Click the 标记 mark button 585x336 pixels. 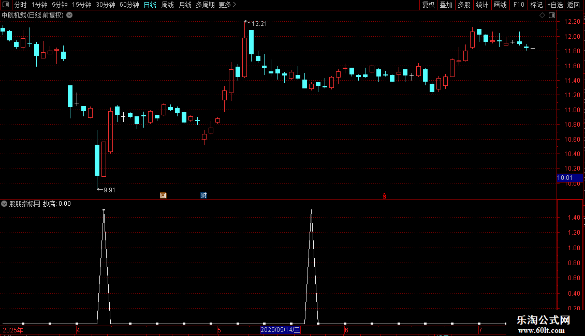pyautogui.click(x=536, y=5)
